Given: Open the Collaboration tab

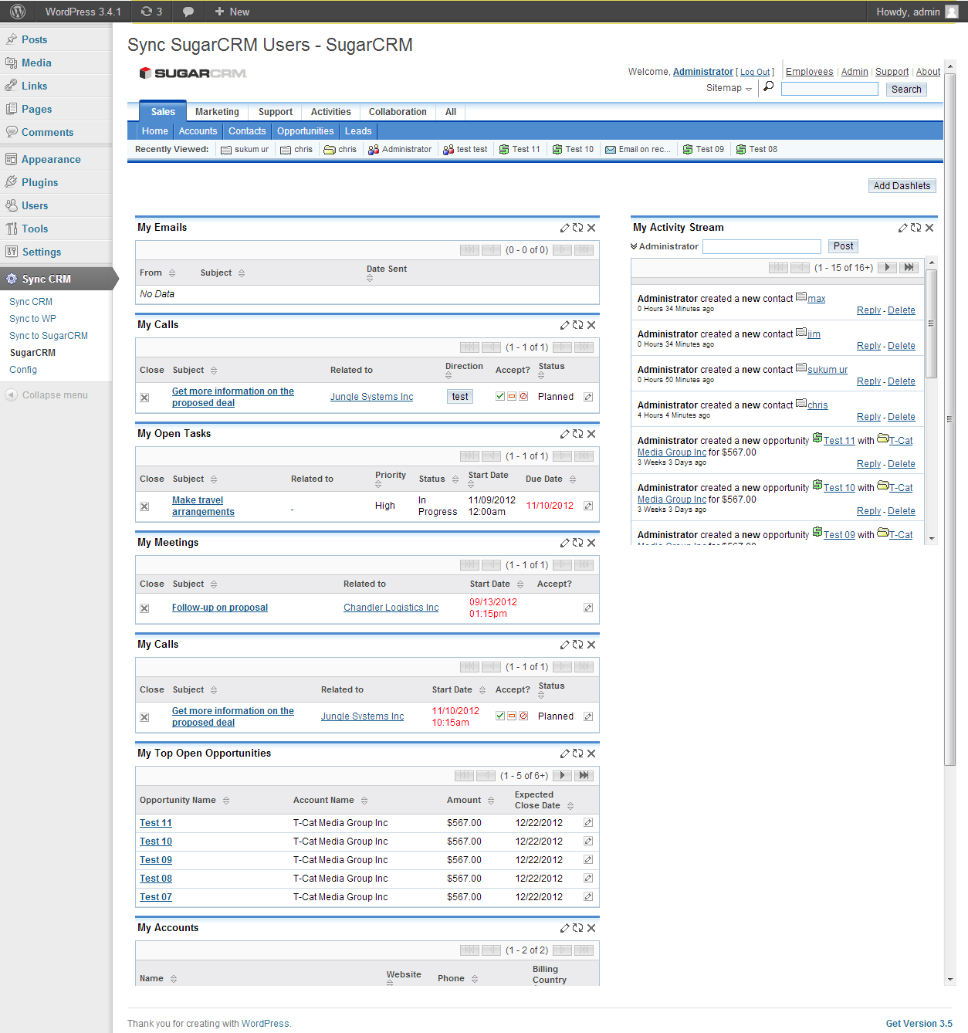Looking at the screenshot, I should [x=398, y=112].
